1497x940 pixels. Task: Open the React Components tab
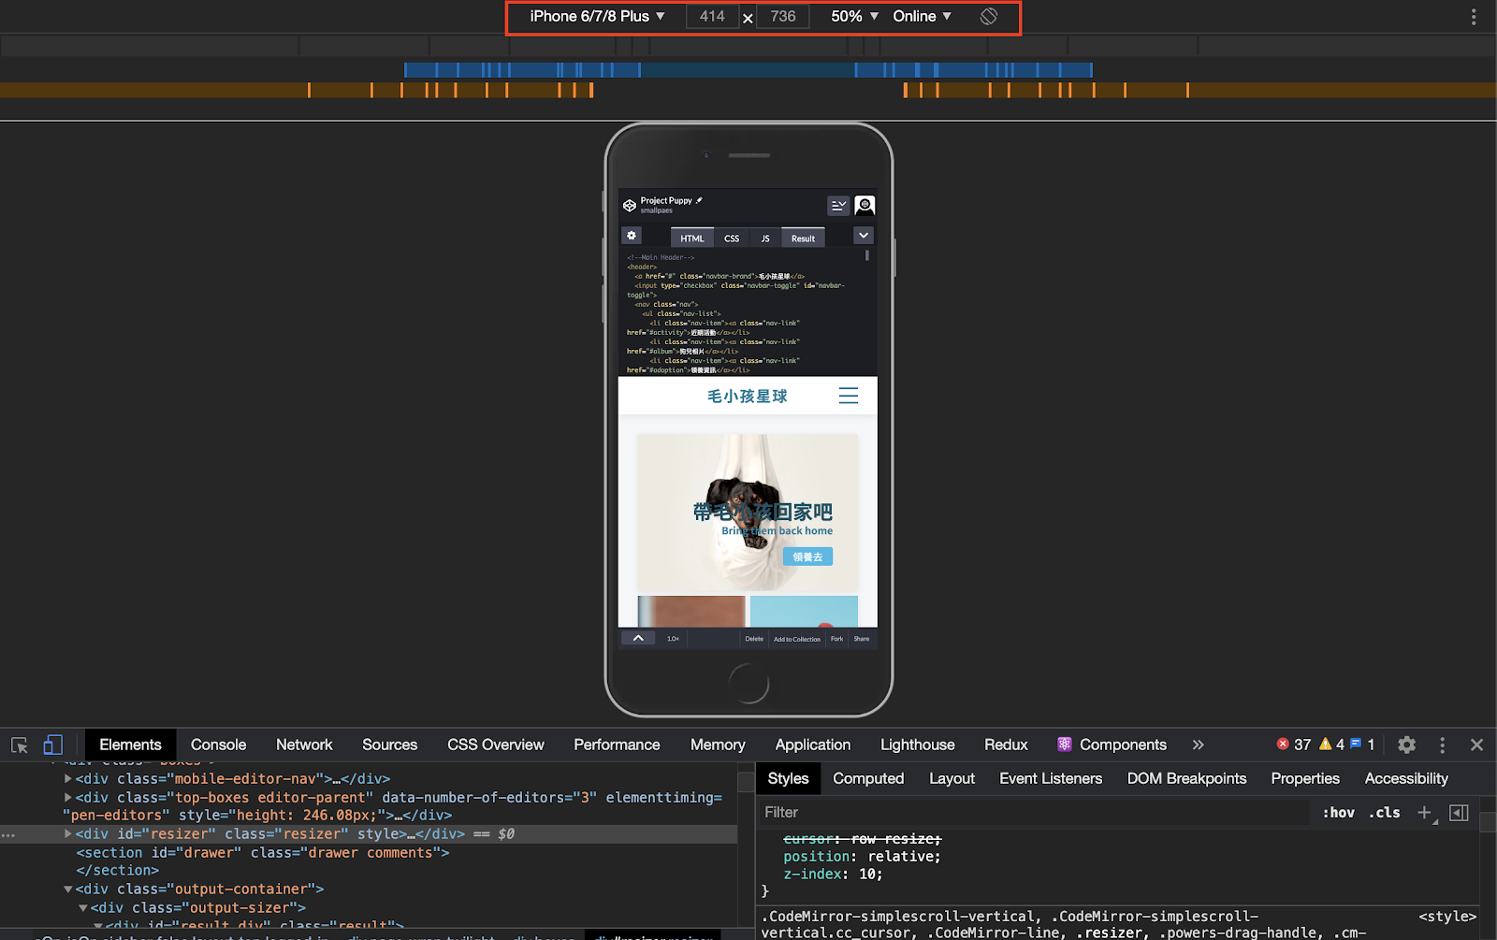[x=1112, y=745]
